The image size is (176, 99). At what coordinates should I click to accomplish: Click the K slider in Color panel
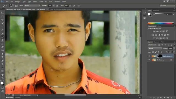click(160, 14)
